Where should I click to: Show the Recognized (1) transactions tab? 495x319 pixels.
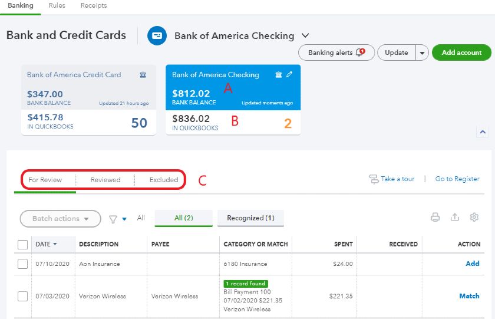click(250, 218)
